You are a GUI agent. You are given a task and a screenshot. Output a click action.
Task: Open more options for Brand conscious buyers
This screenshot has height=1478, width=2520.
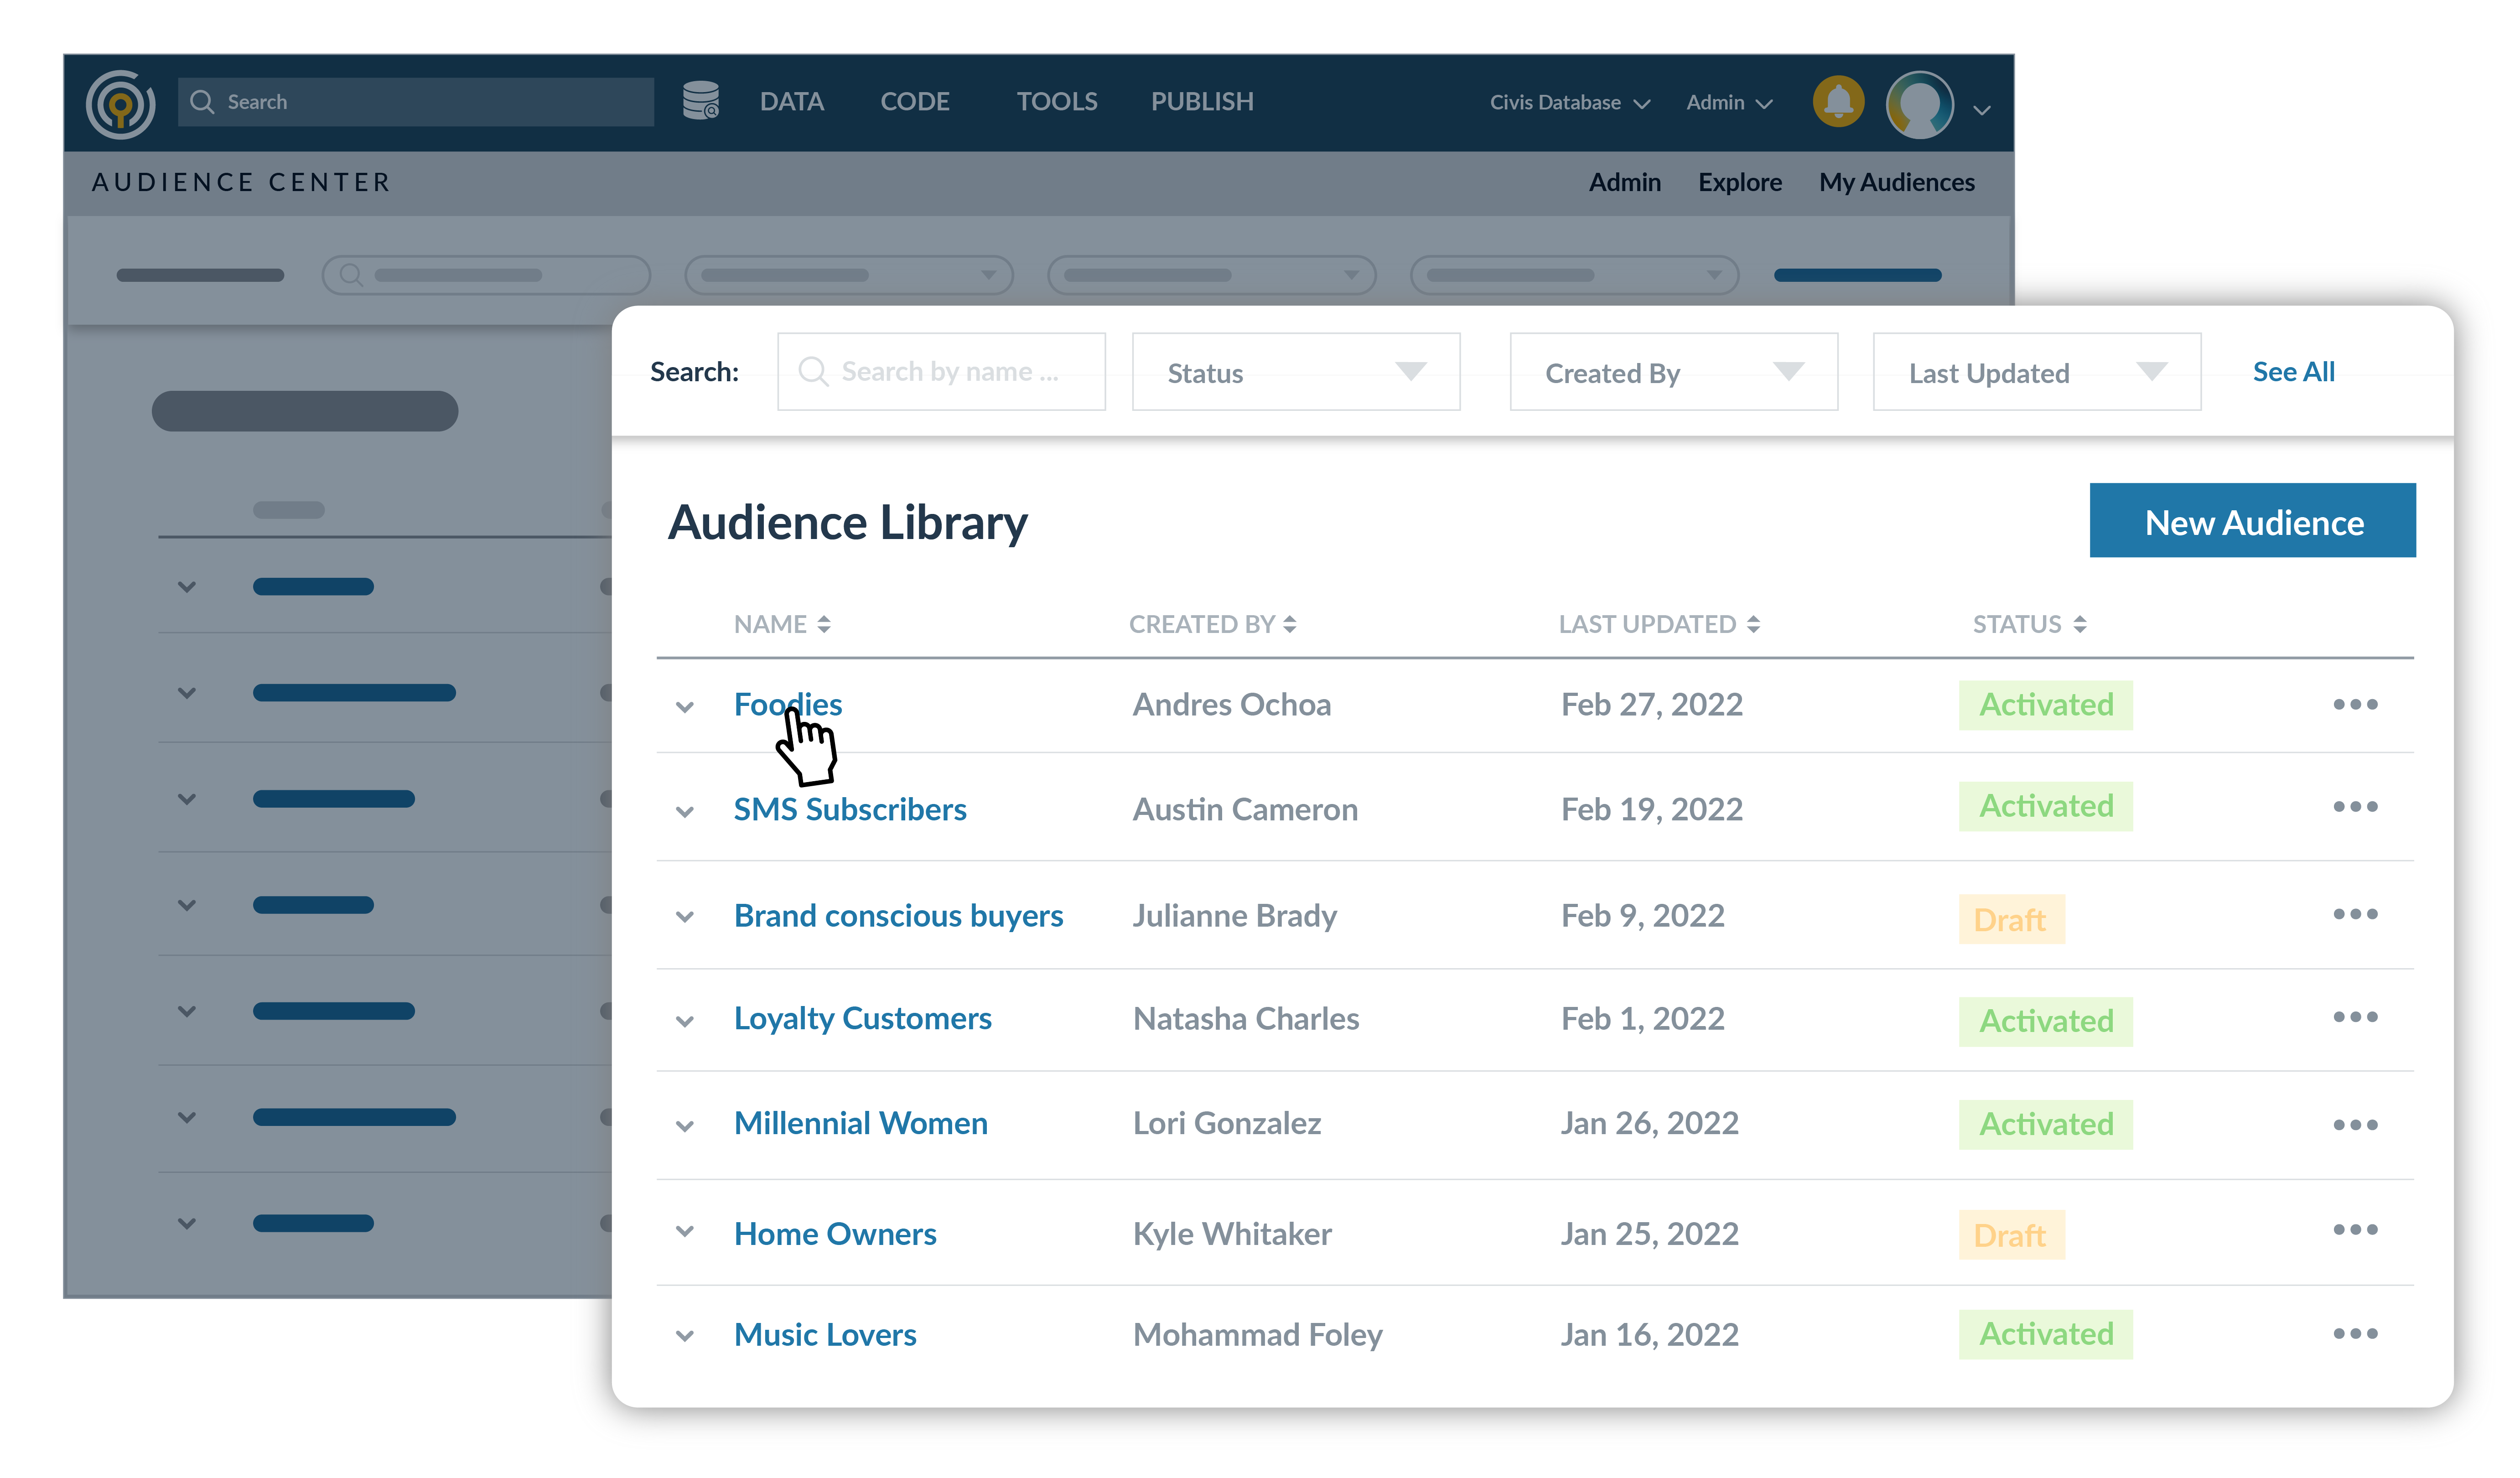pos(2355,913)
